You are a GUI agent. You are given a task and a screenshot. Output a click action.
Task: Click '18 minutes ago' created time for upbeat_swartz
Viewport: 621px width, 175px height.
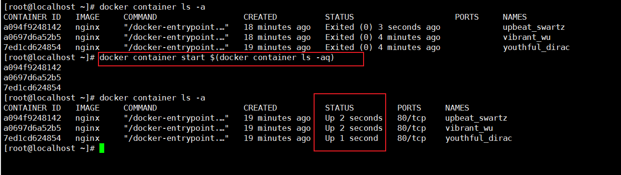[277, 27]
